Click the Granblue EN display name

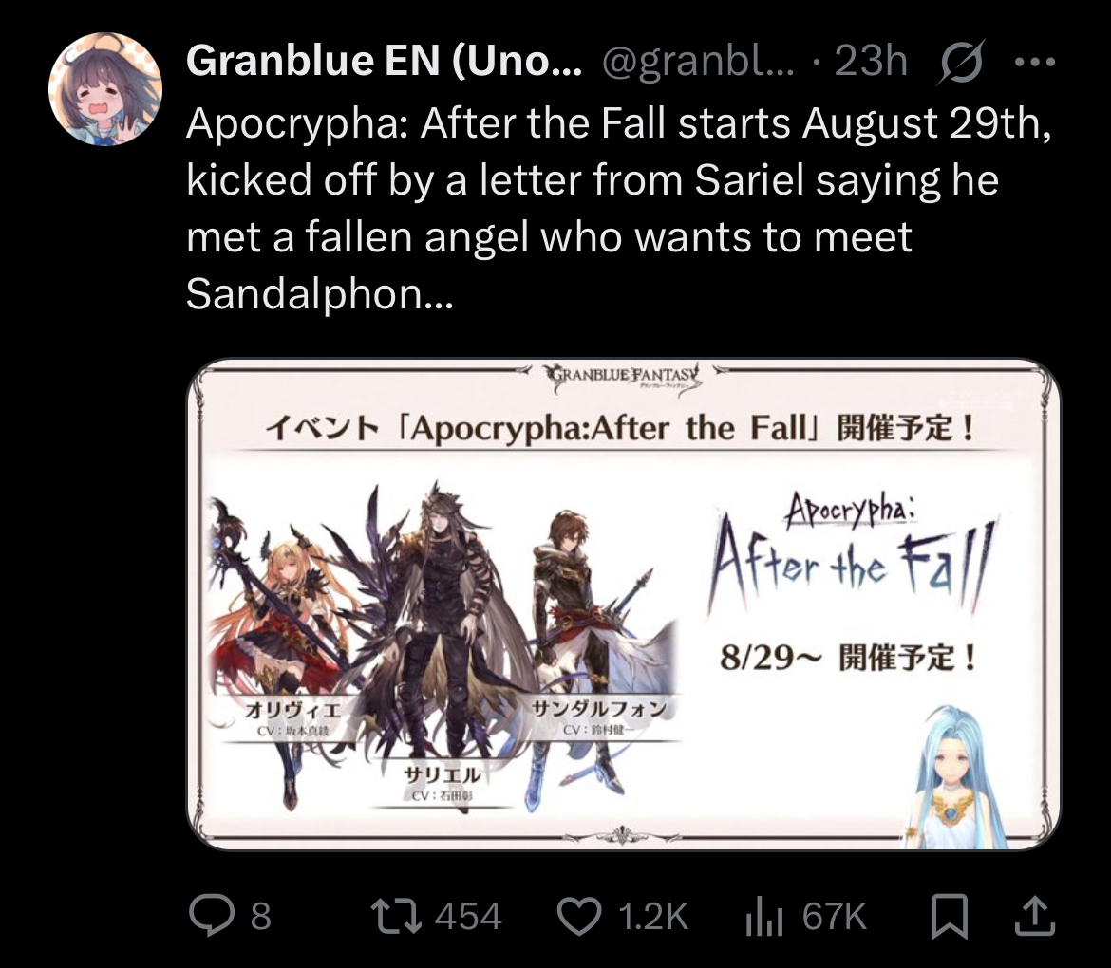[384, 61]
